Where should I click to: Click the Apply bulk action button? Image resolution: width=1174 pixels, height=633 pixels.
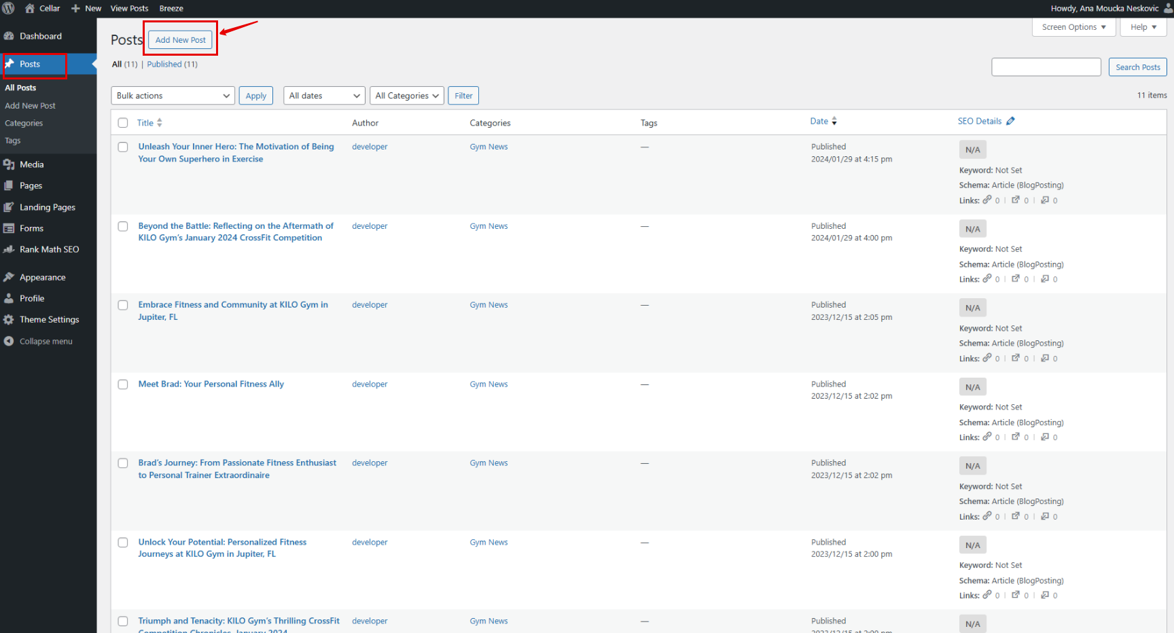click(256, 96)
